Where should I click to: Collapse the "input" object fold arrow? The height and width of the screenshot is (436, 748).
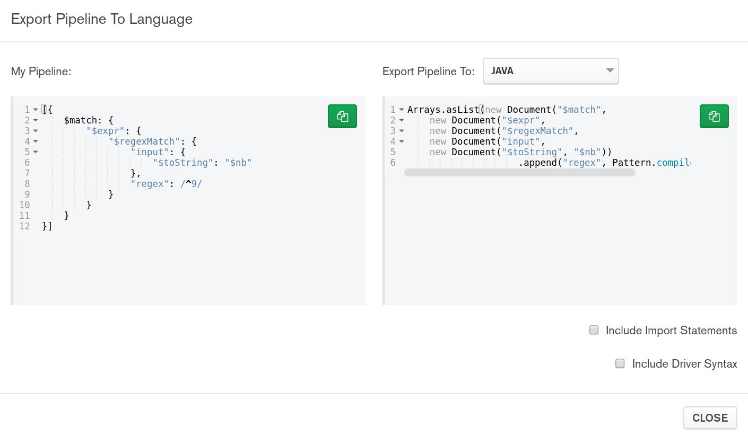[35, 152]
